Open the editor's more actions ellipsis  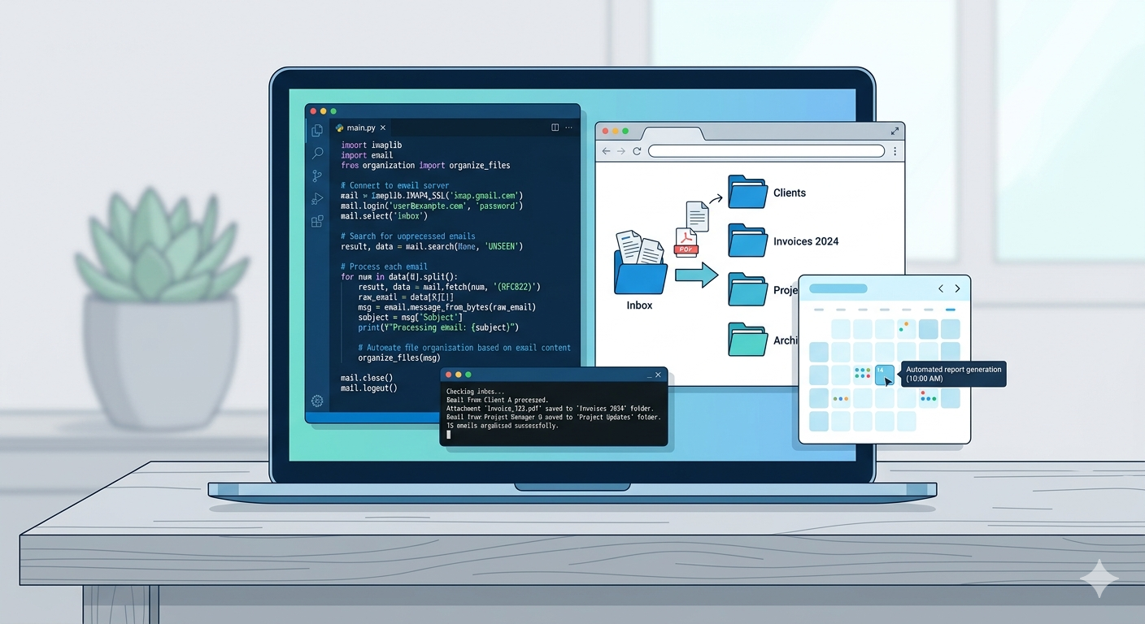point(569,128)
